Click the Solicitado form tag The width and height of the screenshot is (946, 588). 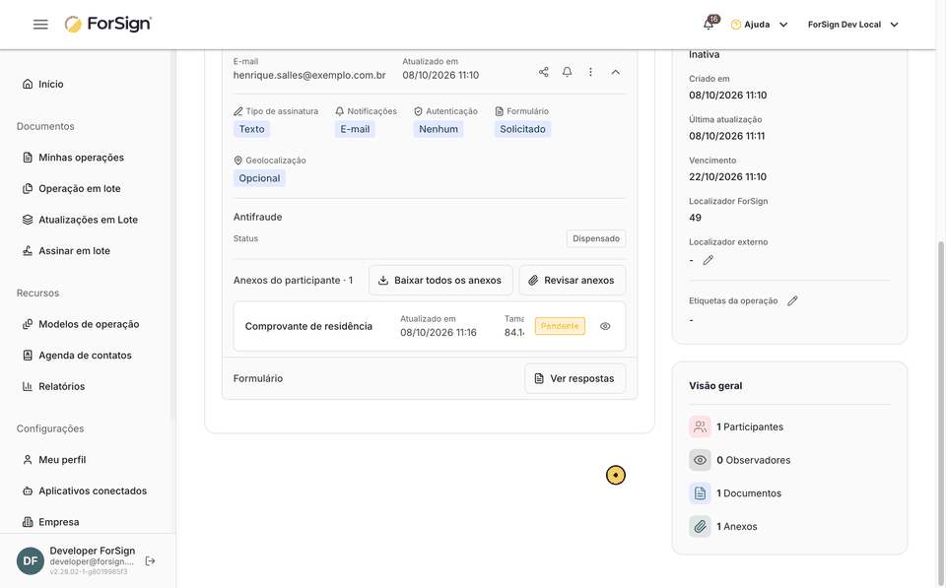522,129
